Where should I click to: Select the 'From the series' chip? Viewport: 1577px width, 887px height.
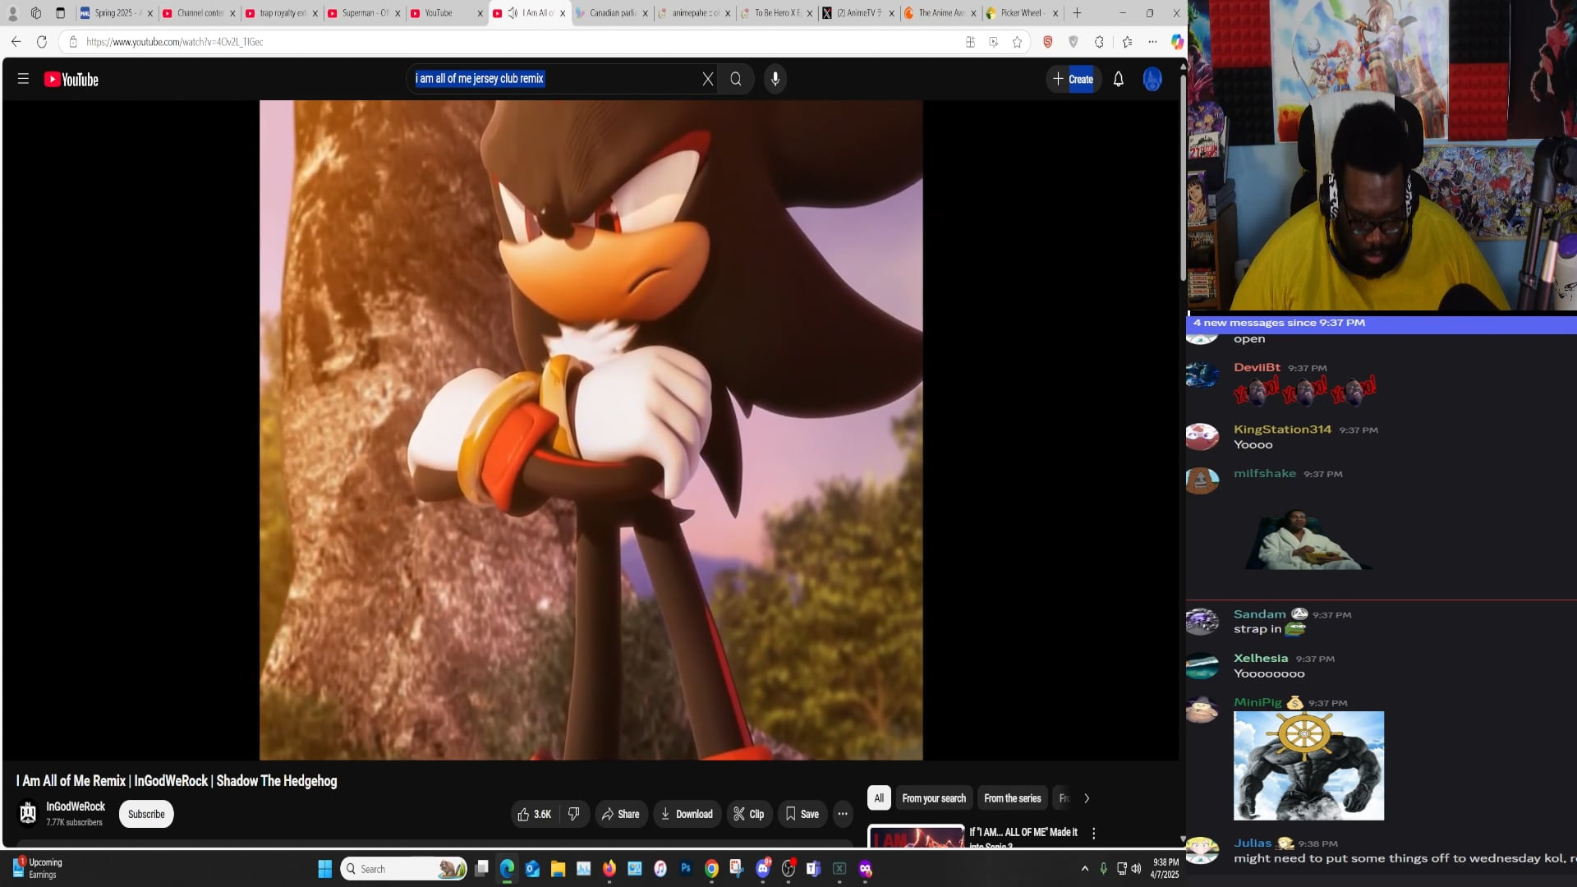(1012, 798)
